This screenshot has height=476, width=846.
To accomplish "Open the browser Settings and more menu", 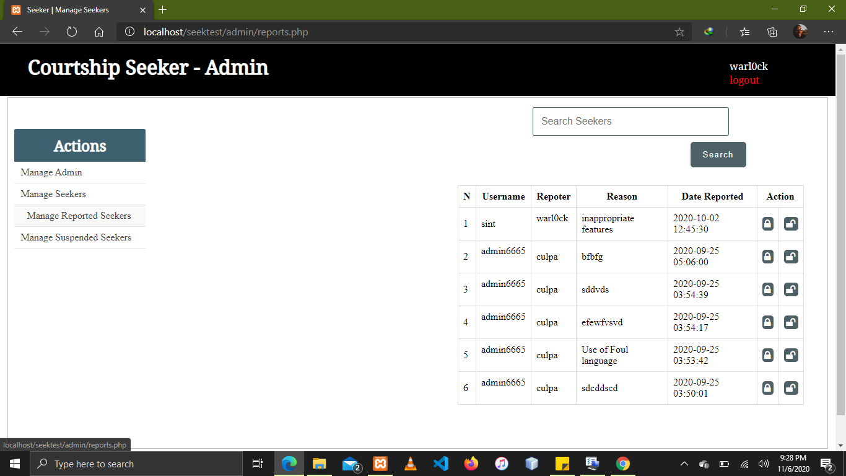I will (x=829, y=32).
